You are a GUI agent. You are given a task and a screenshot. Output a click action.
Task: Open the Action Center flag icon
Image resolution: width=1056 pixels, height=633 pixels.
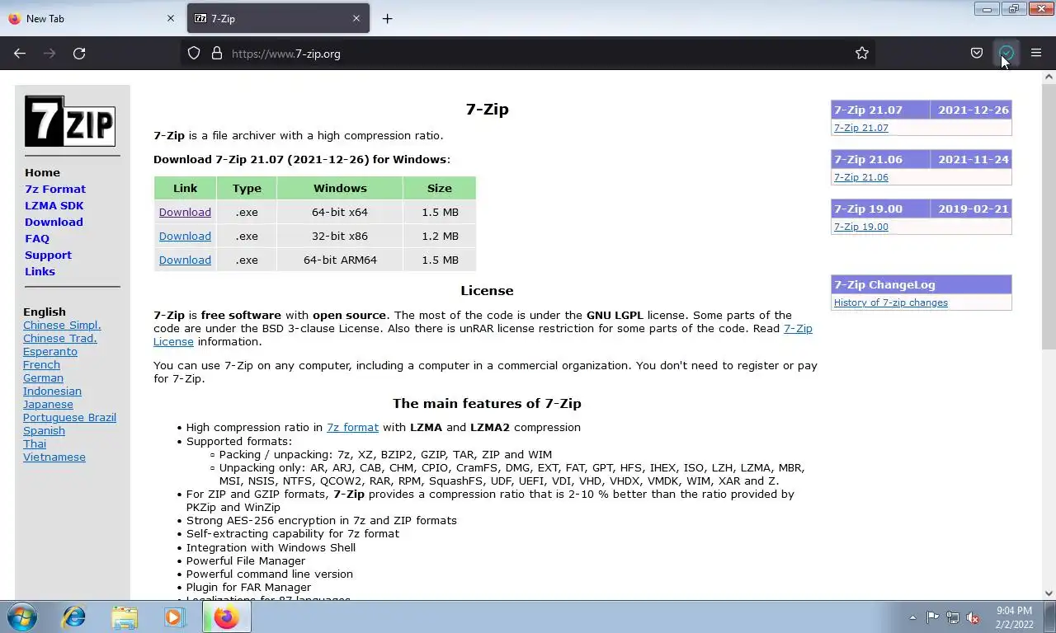[x=932, y=617]
